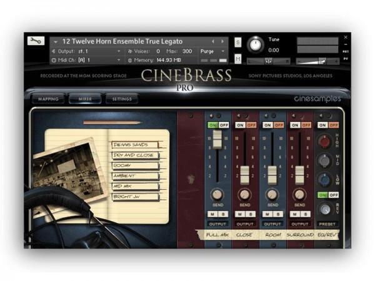The width and height of the screenshot is (375, 281).
Task: Click the blue Low EQ knob
Action: pos(324,180)
